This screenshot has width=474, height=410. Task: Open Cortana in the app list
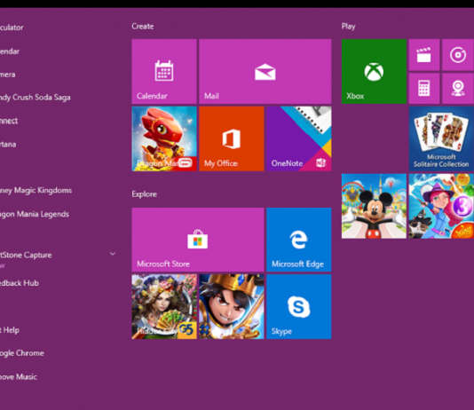[x=8, y=144]
